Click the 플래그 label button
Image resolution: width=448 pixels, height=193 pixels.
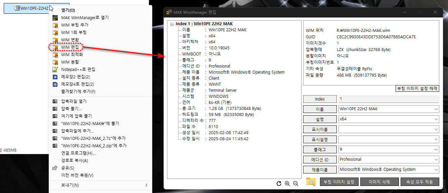coord(320,150)
